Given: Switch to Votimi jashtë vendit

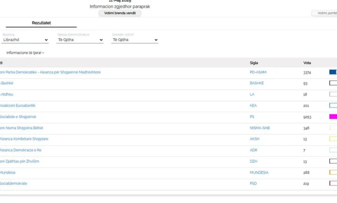Looking at the screenshot, I should [x=325, y=13].
